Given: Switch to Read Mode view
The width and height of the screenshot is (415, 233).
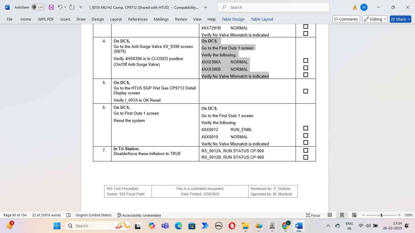Looking at the screenshot, I should (x=330, y=215).
